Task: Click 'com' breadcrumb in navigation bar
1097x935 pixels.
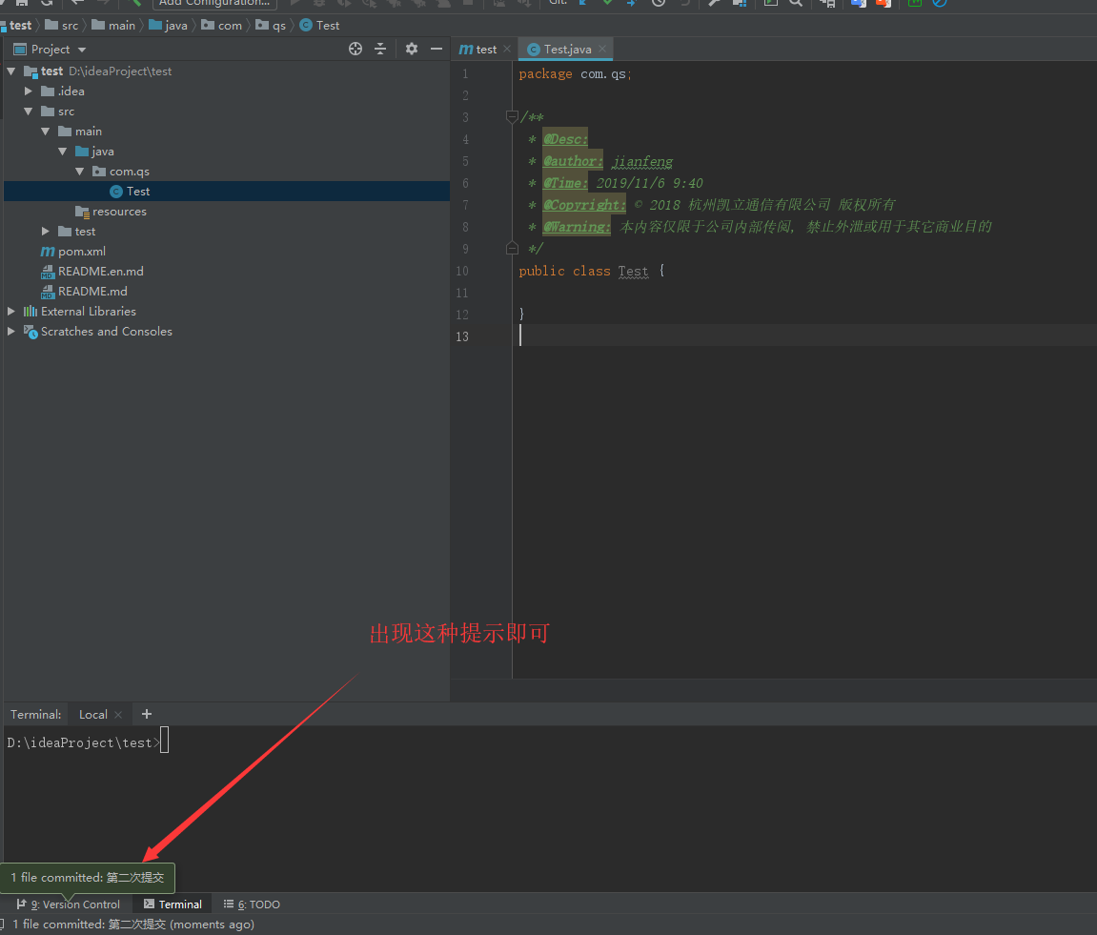Action: (x=222, y=25)
